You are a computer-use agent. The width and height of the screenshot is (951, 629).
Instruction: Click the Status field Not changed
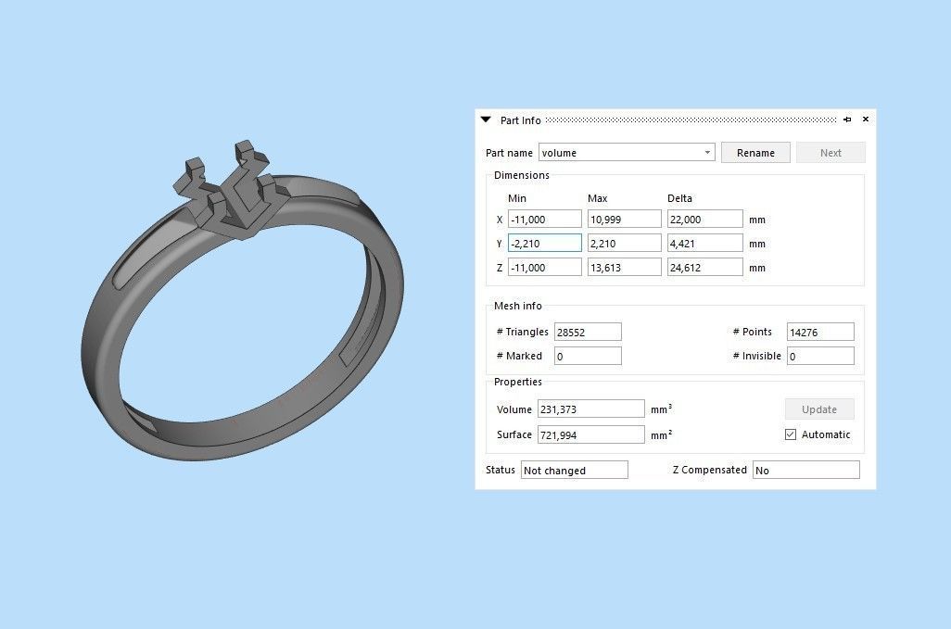pyautogui.click(x=575, y=471)
